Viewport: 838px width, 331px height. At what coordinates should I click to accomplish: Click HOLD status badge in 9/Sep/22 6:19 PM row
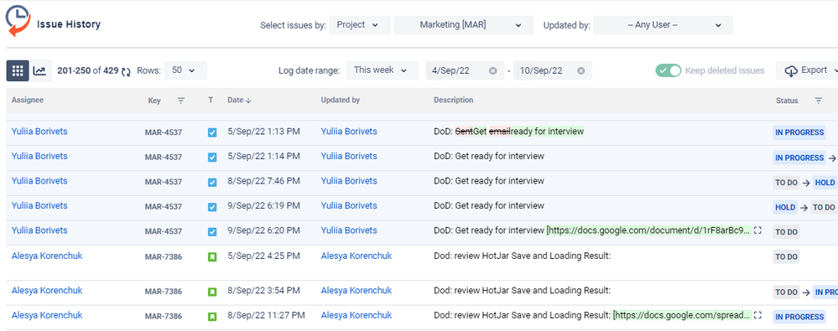click(785, 208)
